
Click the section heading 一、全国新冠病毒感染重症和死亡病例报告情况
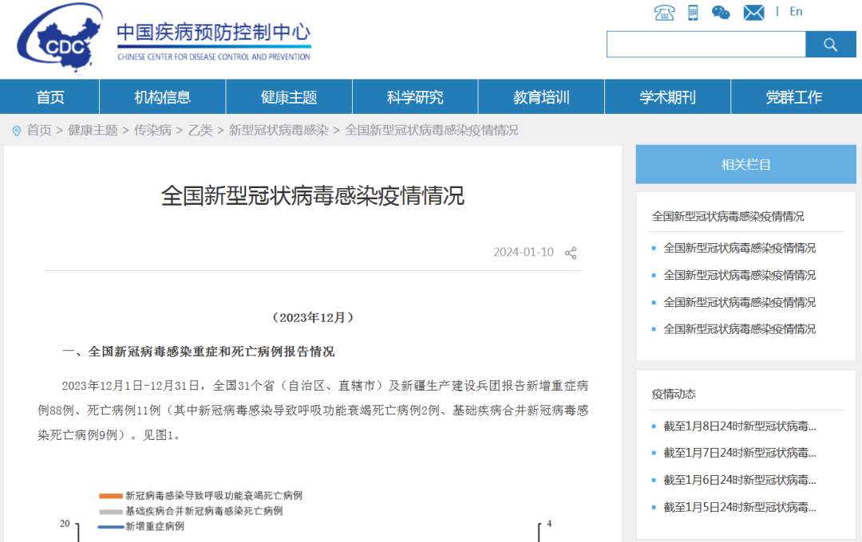tap(199, 352)
